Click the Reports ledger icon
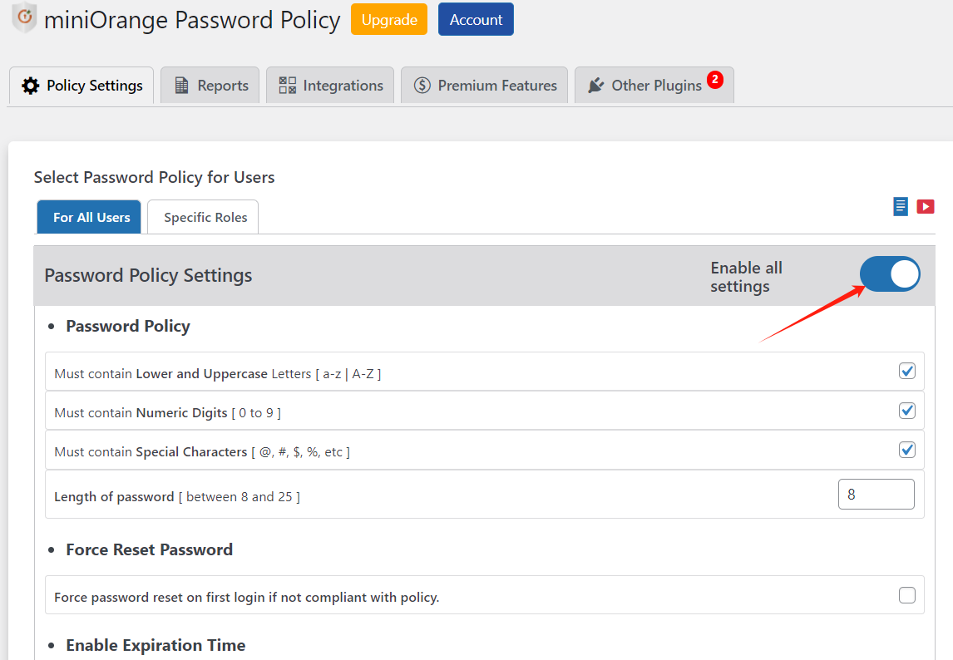Image resolution: width=953 pixels, height=660 pixels. point(182,85)
